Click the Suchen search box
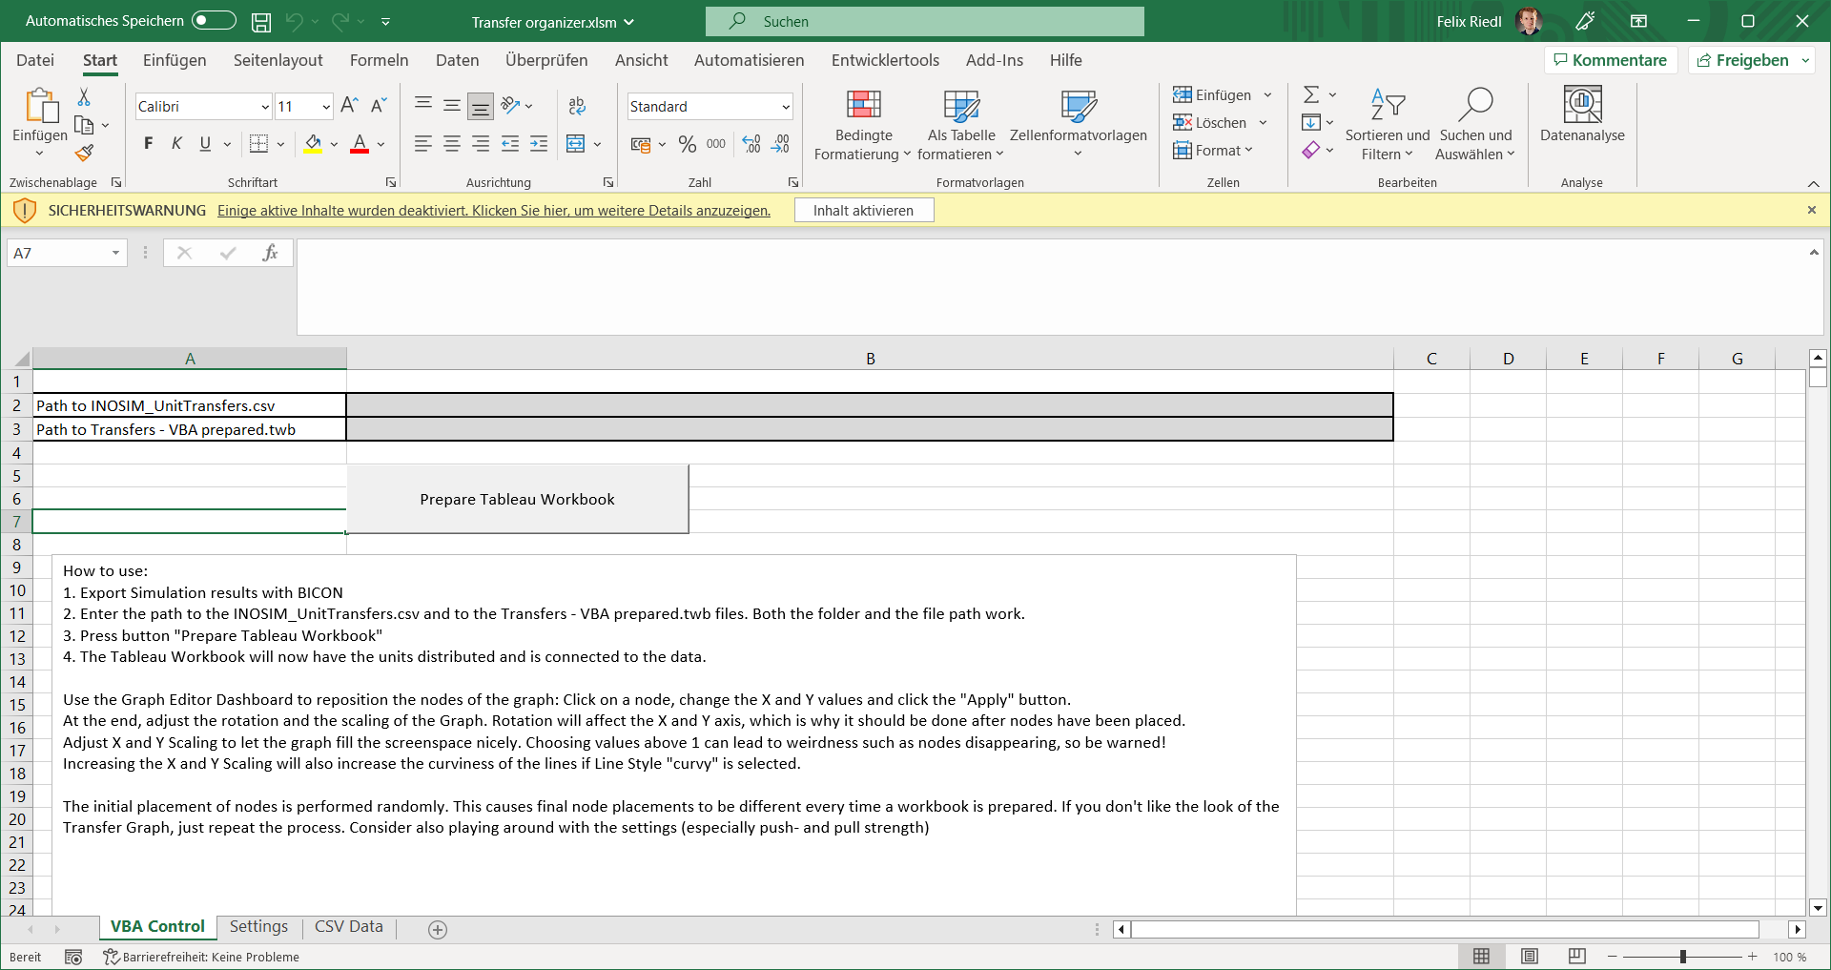The width and height of the screenshot is (1831, 970). 924,21
